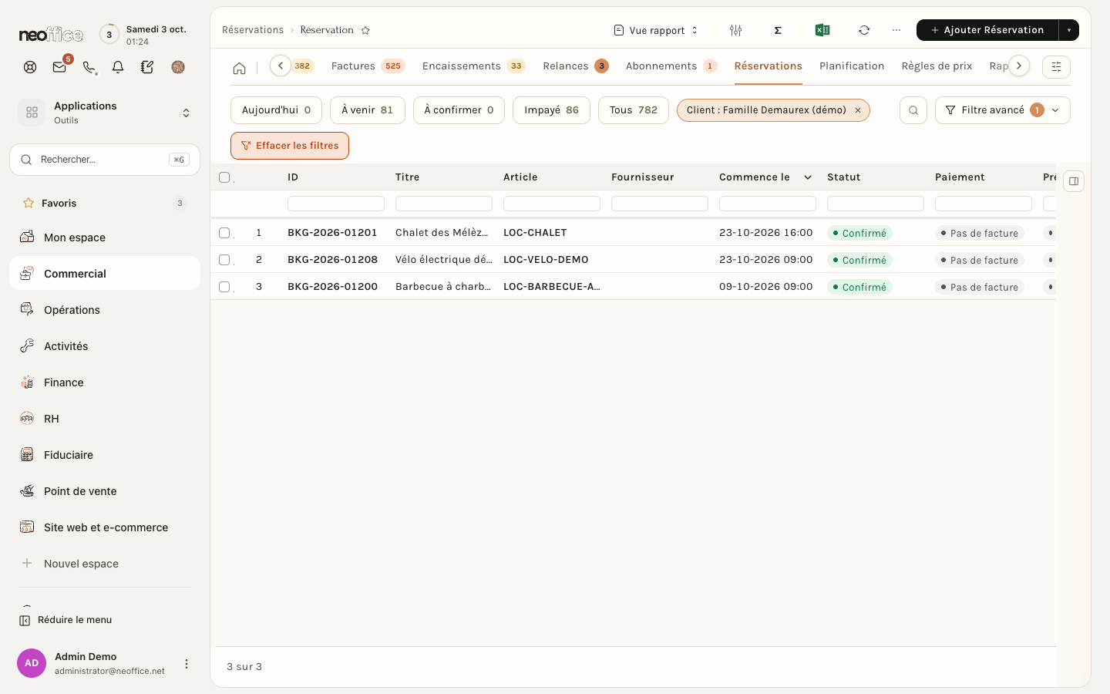Click the neoffice logo
This screenshot has width=1110, height=694.
pos(51,35)
